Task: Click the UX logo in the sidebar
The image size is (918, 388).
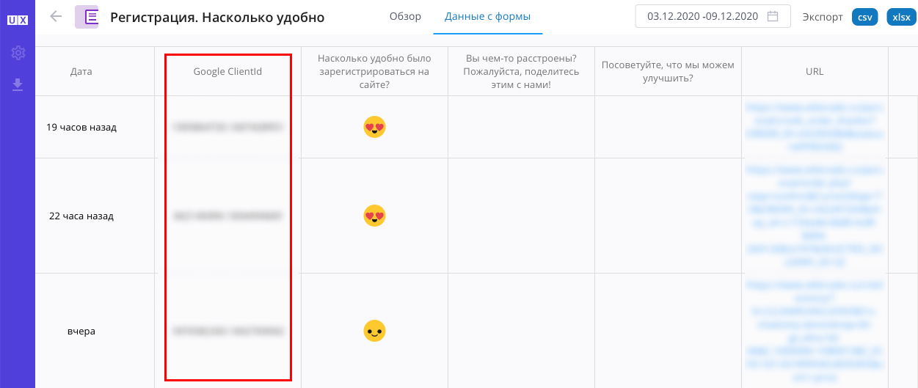Action: point(18,21)
